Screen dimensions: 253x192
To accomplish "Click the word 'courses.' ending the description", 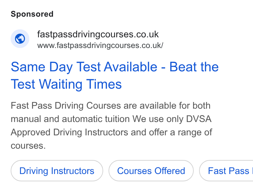I will 28,146.
